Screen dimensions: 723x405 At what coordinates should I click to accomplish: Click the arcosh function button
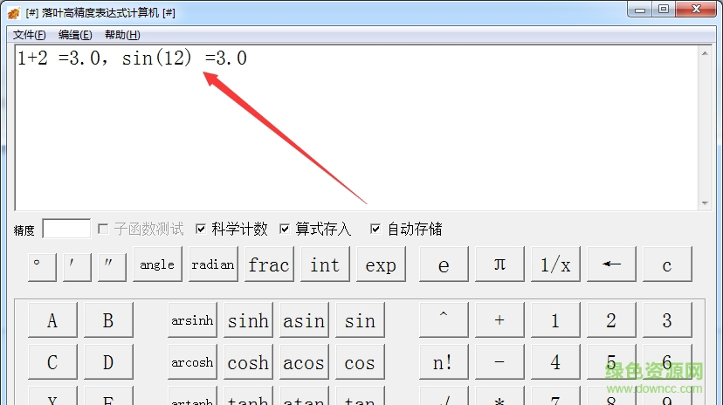click(192, 362)
